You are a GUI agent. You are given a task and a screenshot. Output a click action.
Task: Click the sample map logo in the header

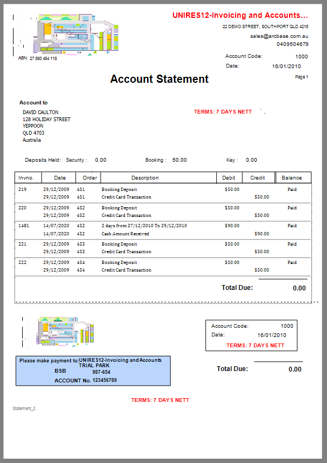point(65,35)
